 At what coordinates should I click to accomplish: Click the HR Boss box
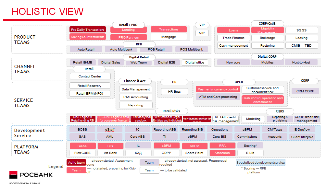174,92
